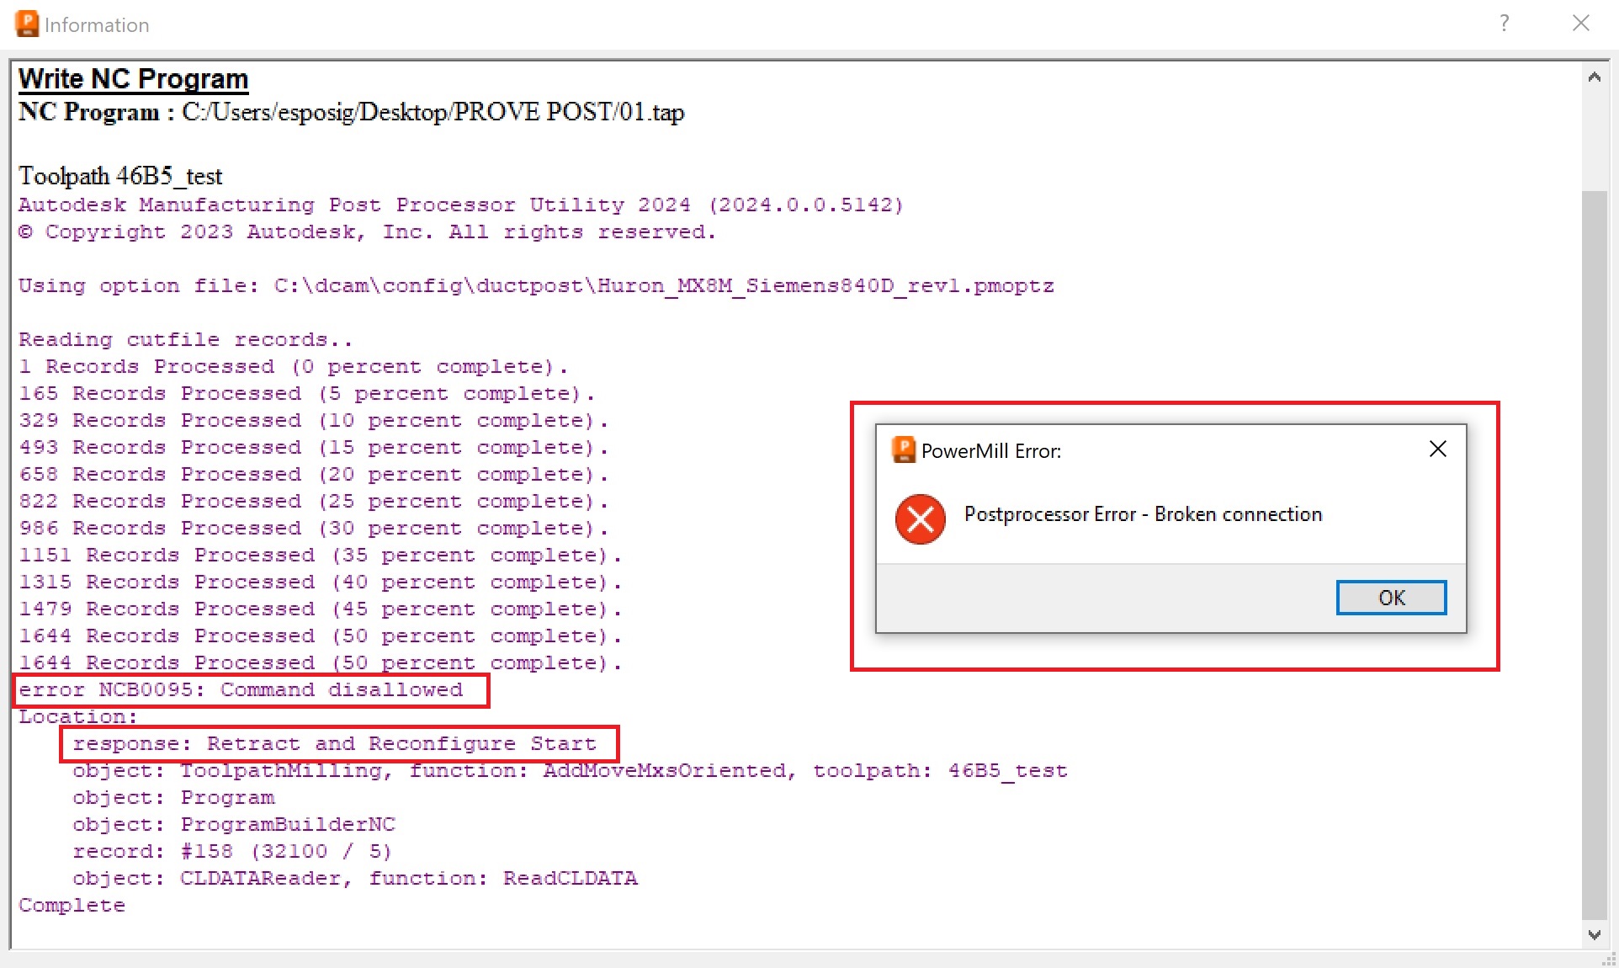Click the Write NC Program heading
This screenshot has height=968, width=1619.
coord(133,79)
